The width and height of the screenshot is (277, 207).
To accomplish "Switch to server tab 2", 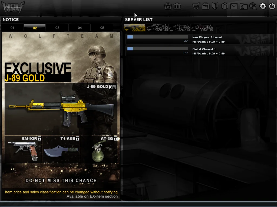I will click(x=157, y=27).
